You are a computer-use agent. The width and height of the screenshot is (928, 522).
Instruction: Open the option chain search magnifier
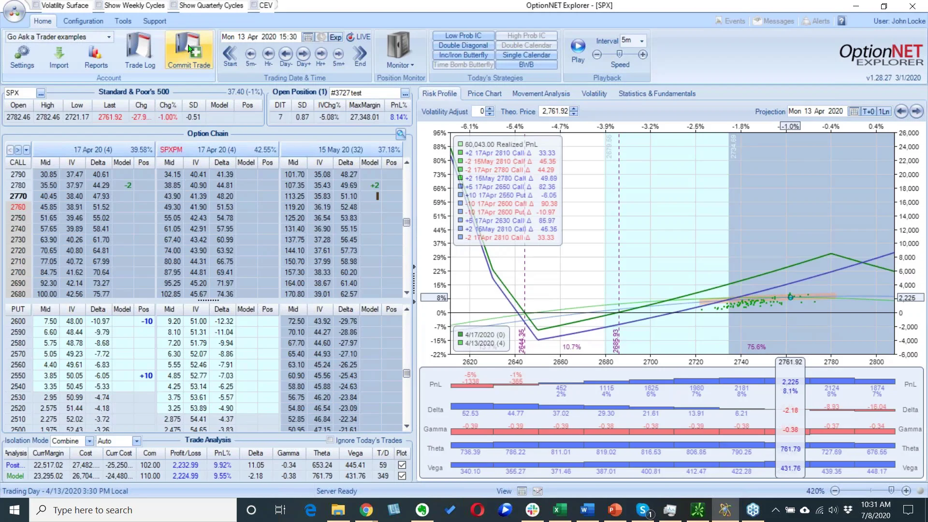401,134
